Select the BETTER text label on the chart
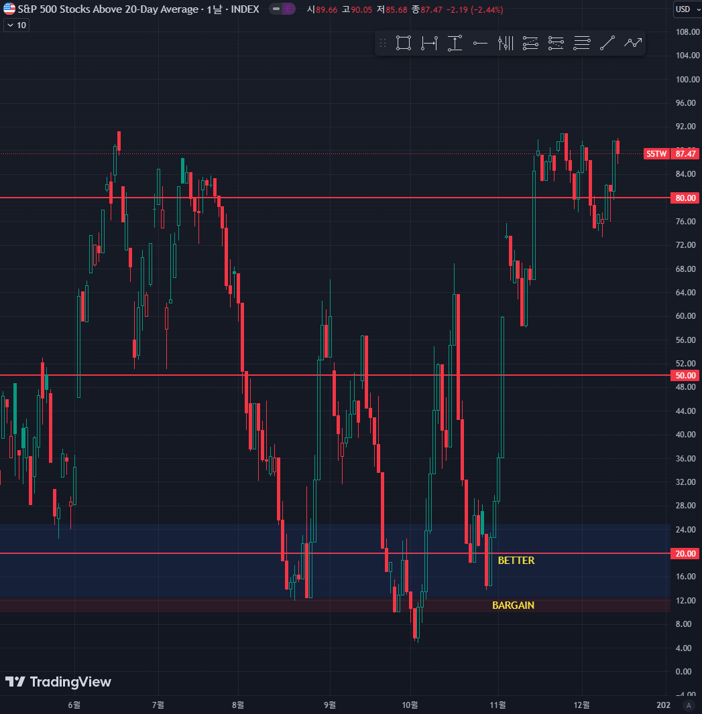Viewport: 702px width, 714px height. point(516,561)
